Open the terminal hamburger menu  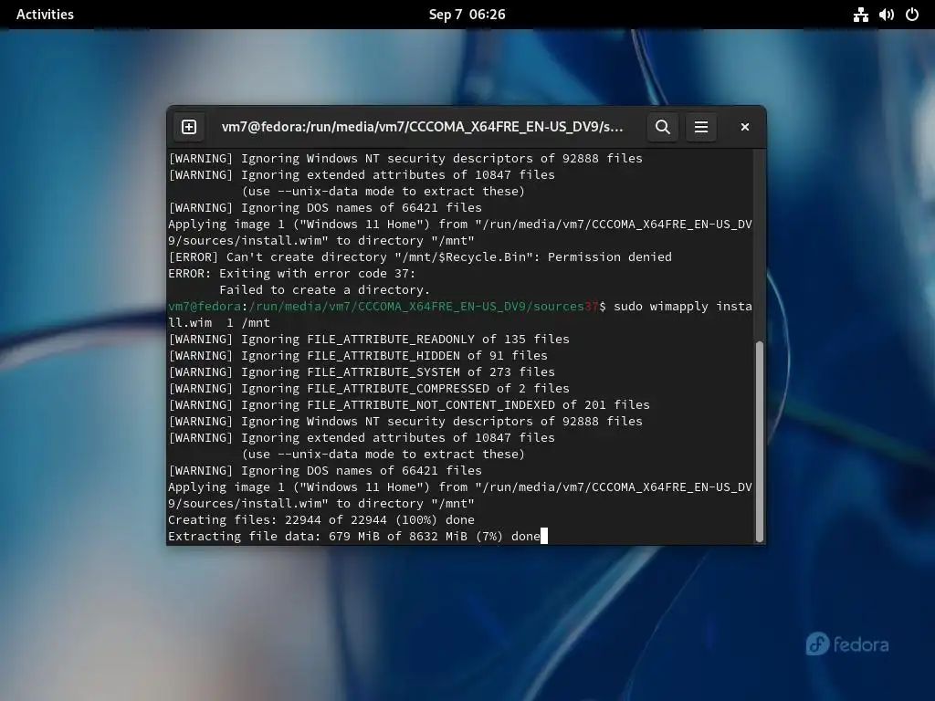click(701, 127)
